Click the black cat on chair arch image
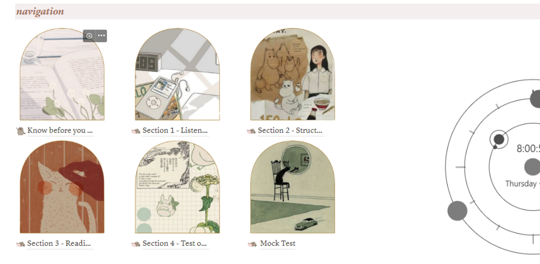The height and width of the screenshot is (264, 540). (293, 187)
